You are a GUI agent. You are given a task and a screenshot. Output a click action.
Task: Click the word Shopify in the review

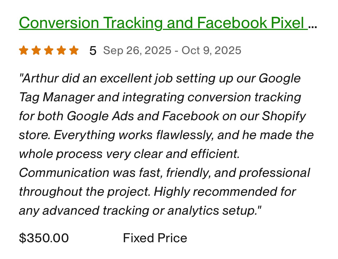coord(284,116)
